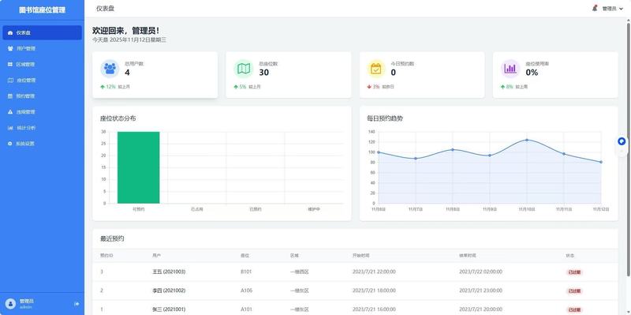Click the warning triangle icon in sidebar
Screen dimensions: 631x315
click(x=10, y=112)
